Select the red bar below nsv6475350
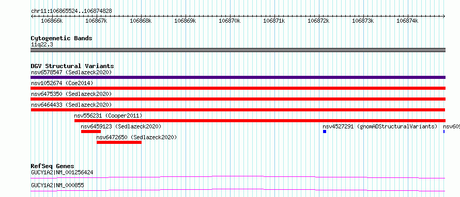460x197 pixels. coord(238,99)
